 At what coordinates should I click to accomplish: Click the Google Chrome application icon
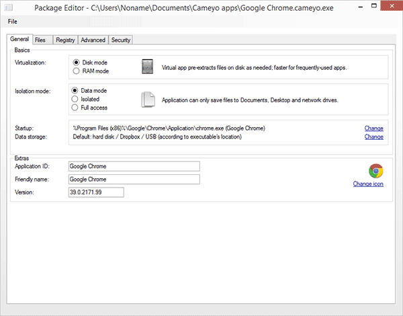coord(375,171)
